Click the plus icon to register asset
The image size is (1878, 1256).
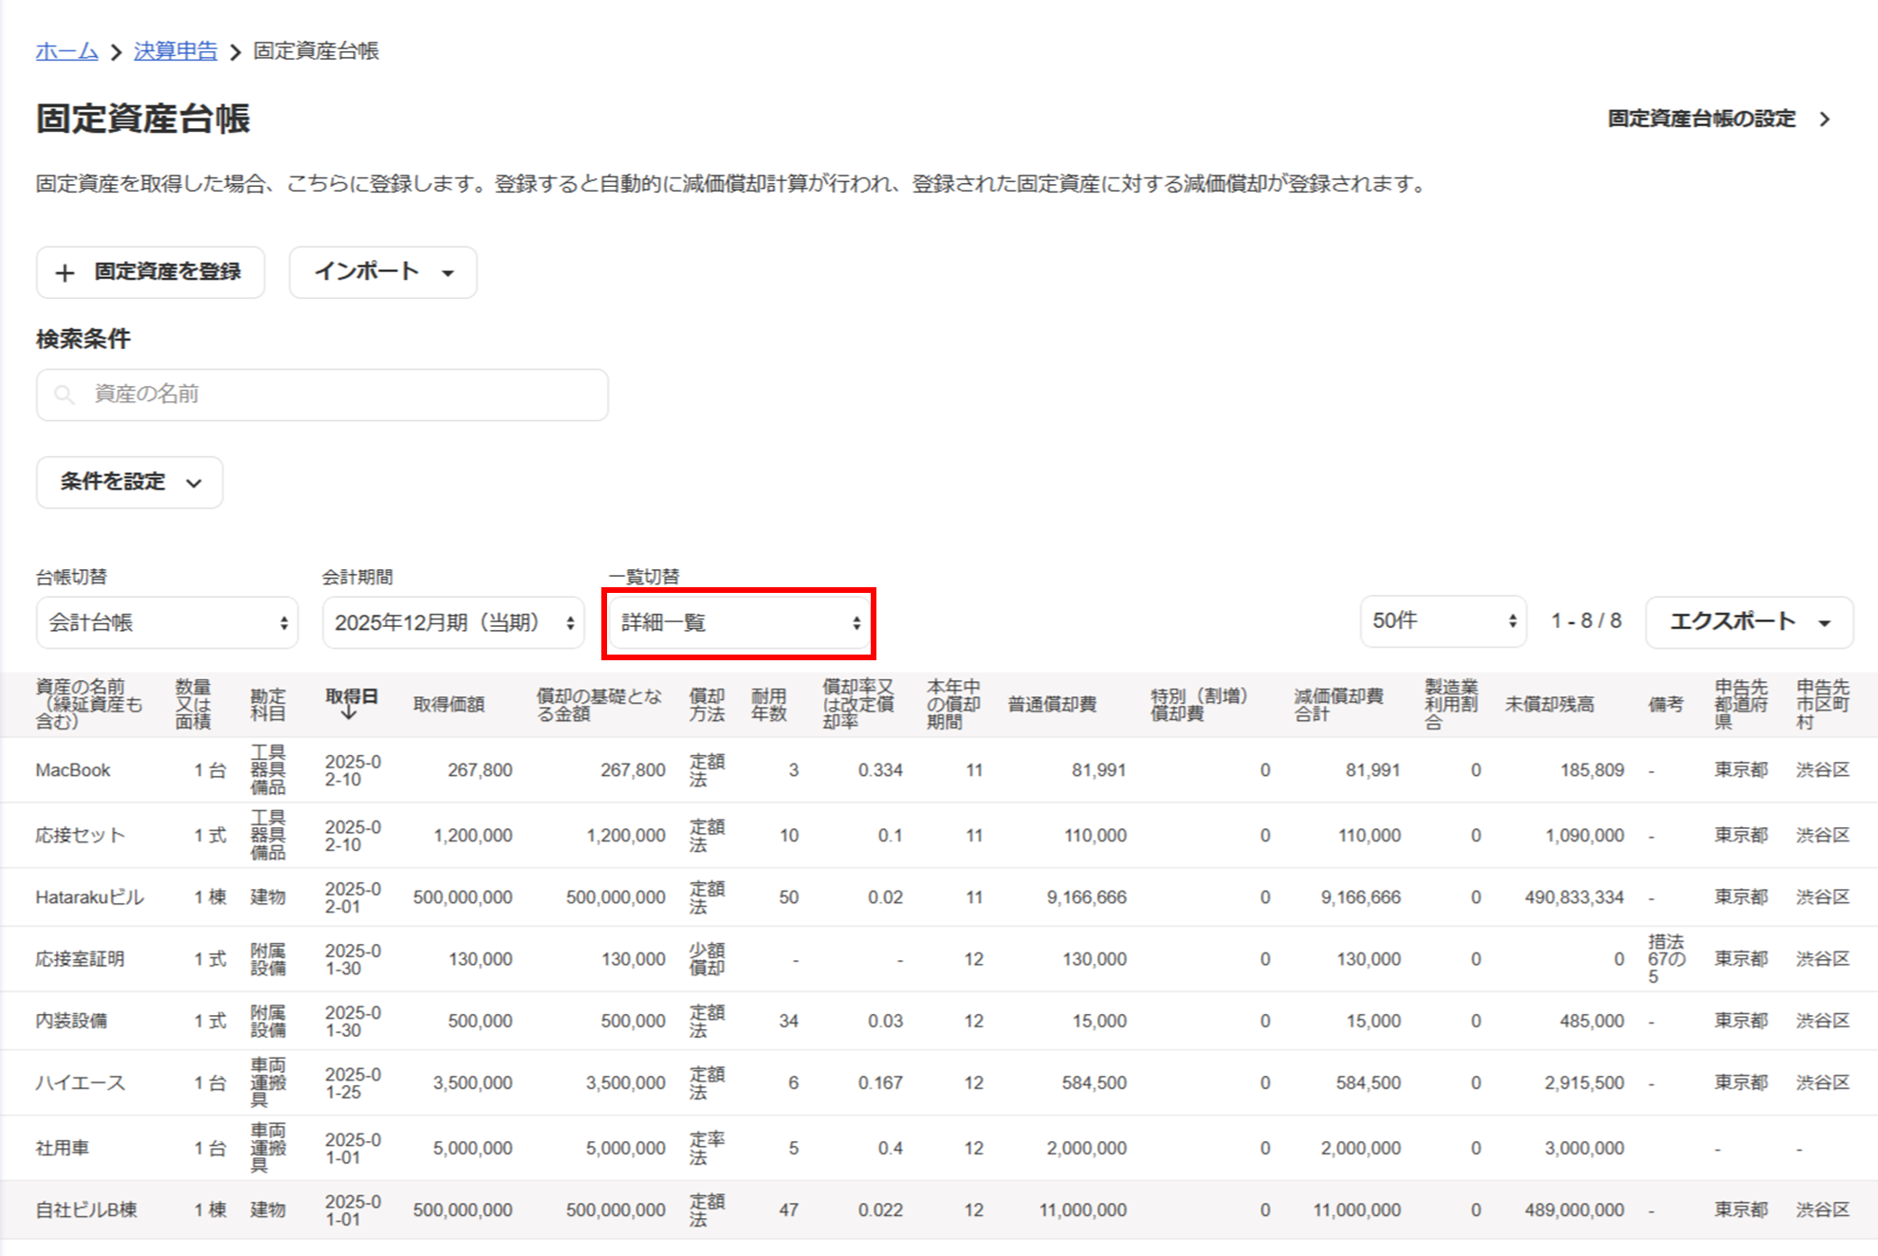point(64,273)
